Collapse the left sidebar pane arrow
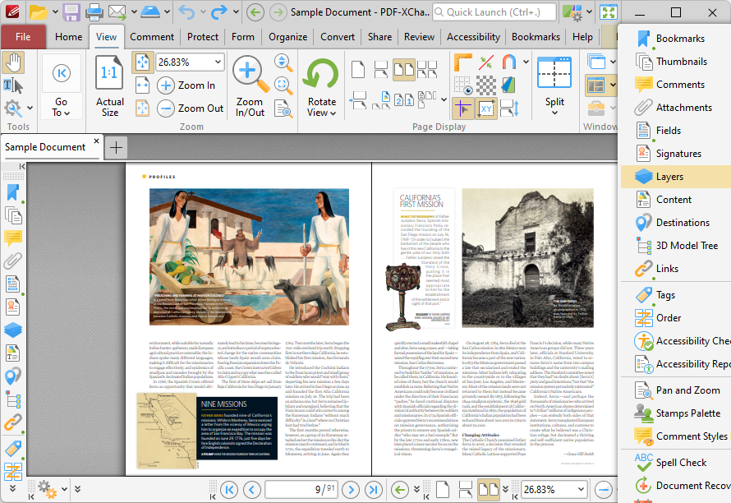Screen dimensions: 731x503 tap(22, 167)
